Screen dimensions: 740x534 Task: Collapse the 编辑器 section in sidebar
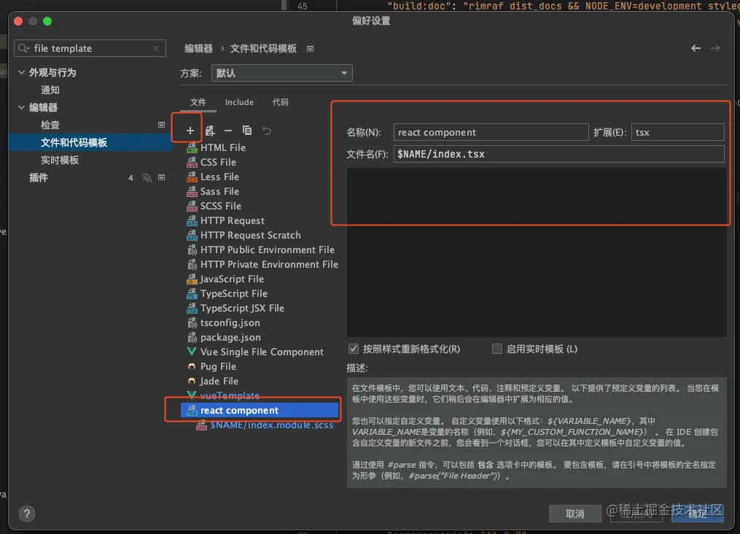[21, 107]
